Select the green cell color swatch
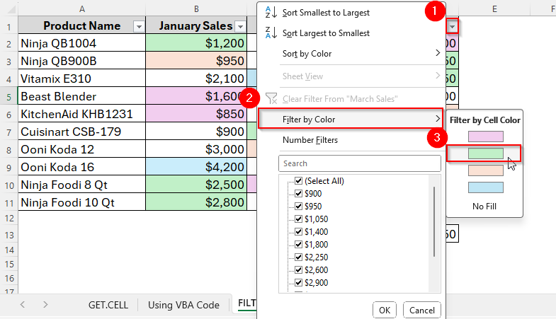This screenshot has height=319, width=556. point(485,153)
